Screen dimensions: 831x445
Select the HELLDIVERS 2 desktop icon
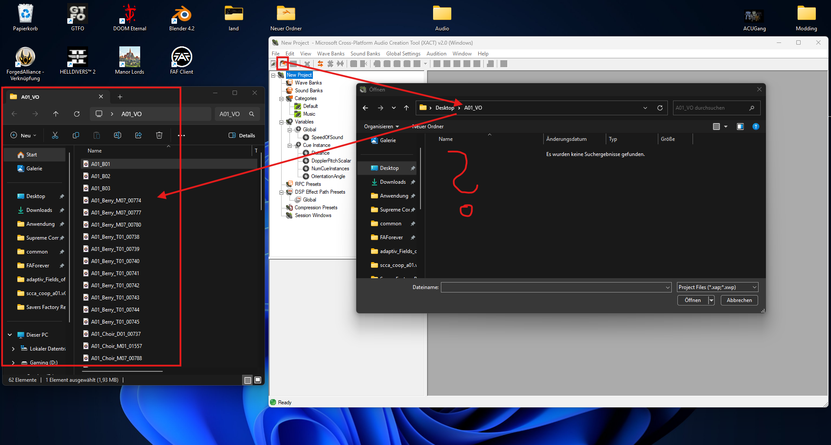pos(78,61)
